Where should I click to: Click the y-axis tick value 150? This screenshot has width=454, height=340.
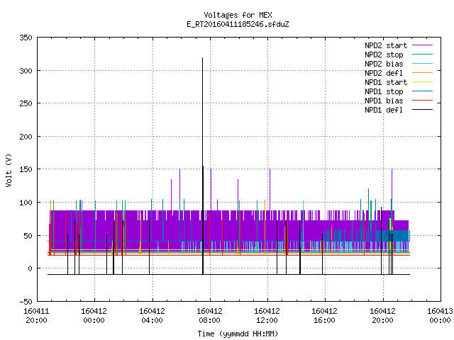click(26, 169)
